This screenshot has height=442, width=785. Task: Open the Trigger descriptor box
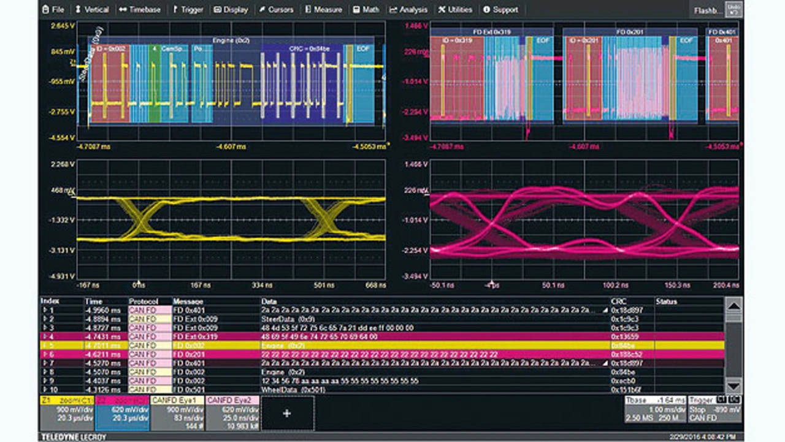716,409
